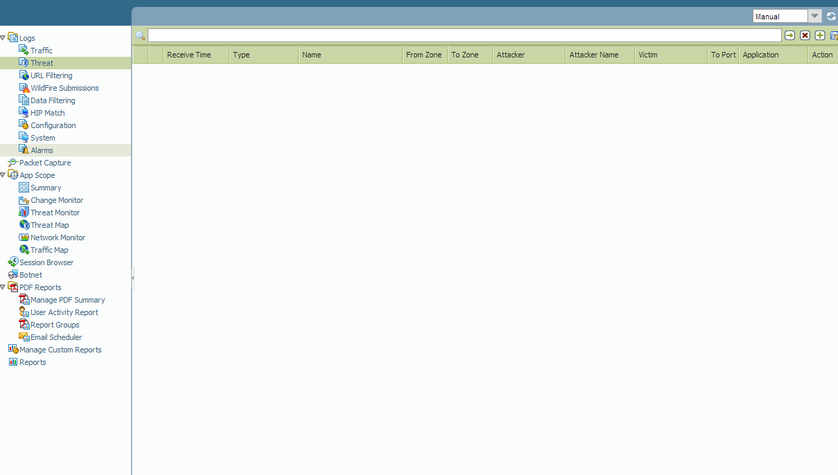
Task: Click the WildFire Submissions icon
Action: pos(24,88)
